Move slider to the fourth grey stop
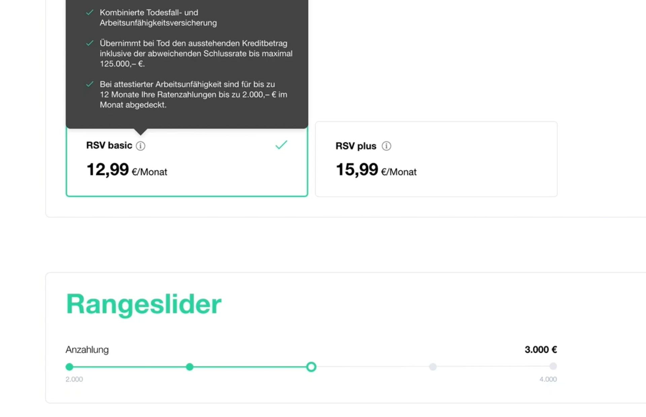Screen dimensions: 646x417 tap(433, 367)
